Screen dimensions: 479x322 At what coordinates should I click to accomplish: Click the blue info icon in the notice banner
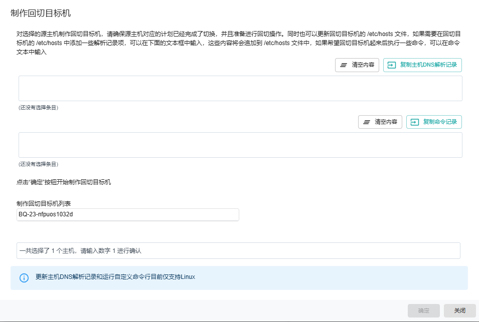pyautogui.click(x=24, y=277)
